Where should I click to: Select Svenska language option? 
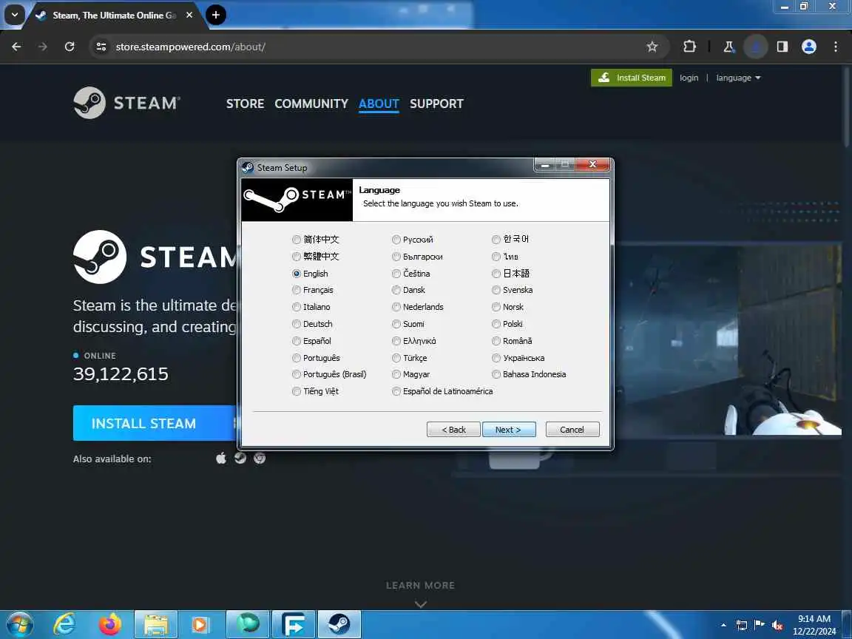coord(496,290)
